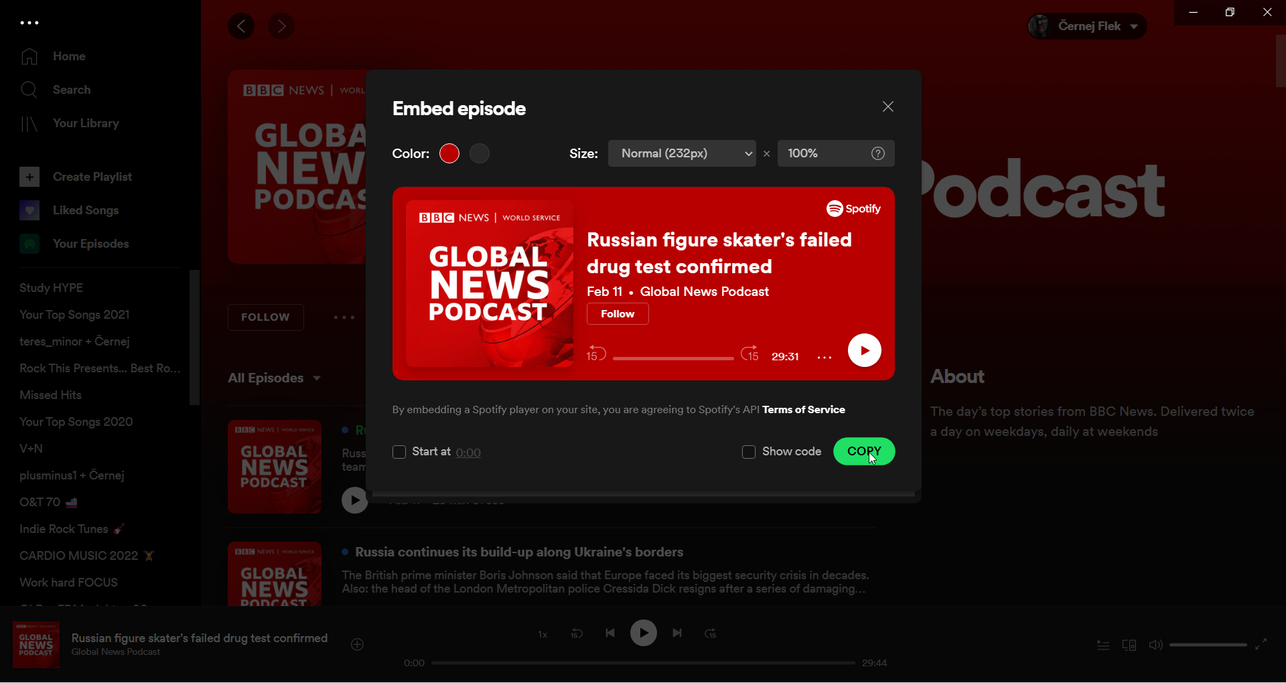Open podcast options via ellipsis near Follow
Image resolution: width=1286 pixels, height=683 pixels.
344,317
